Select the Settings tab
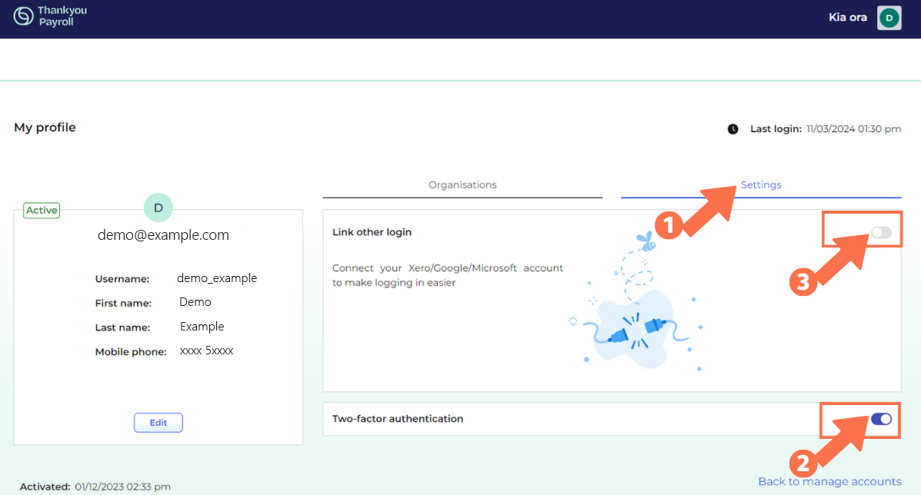Image resolution: width=921 pixels, height=495 pixels. click(x=760, y=184)
